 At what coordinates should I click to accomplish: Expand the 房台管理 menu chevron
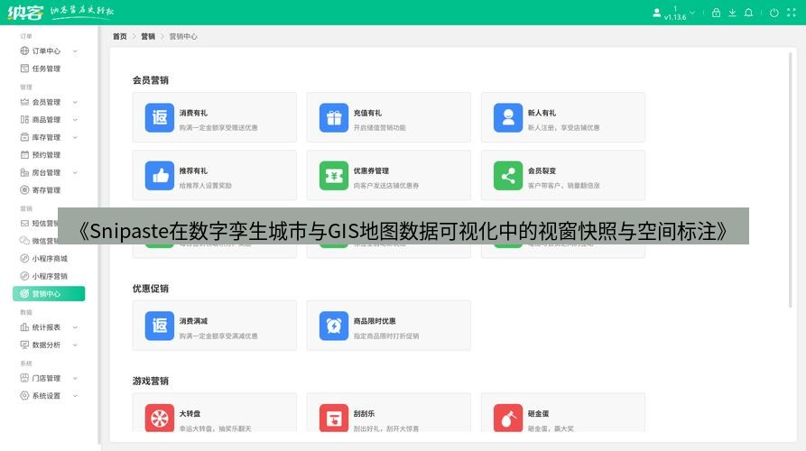click(75, 172)
